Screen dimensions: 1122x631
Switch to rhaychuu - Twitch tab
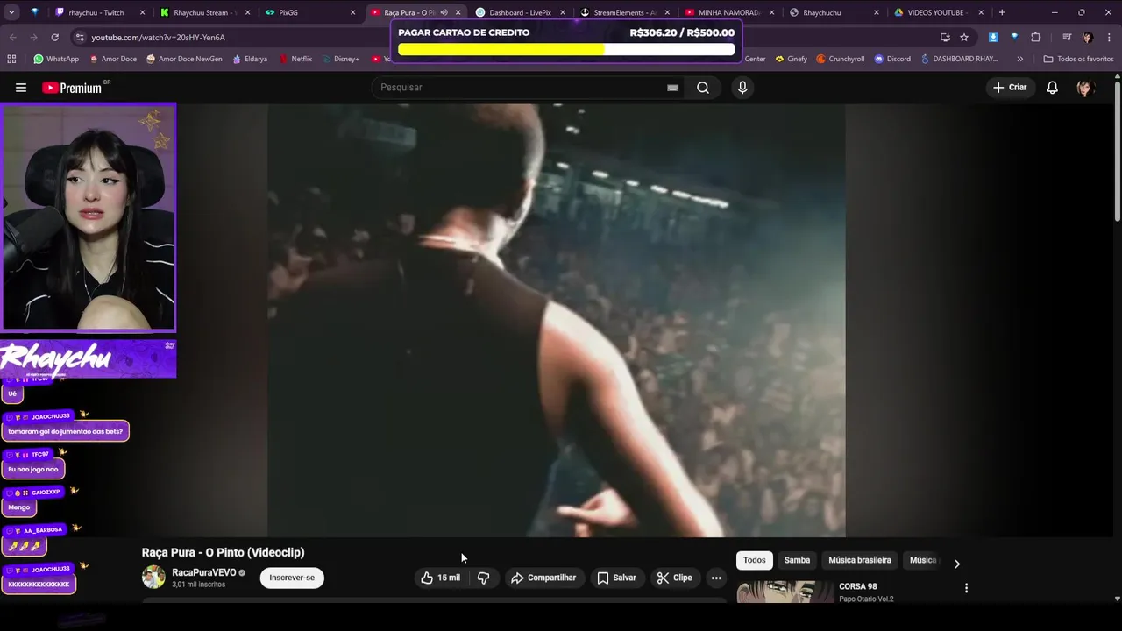click(x=96, y=12)
